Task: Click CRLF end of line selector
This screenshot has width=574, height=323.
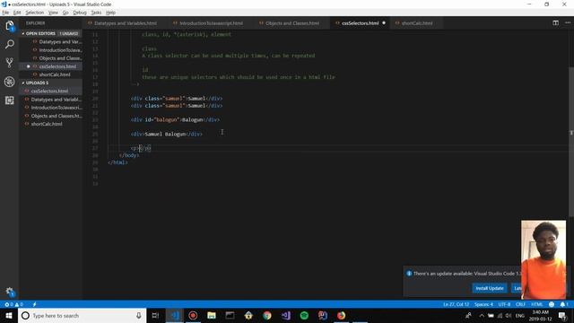Action: (x=520, y=304)
